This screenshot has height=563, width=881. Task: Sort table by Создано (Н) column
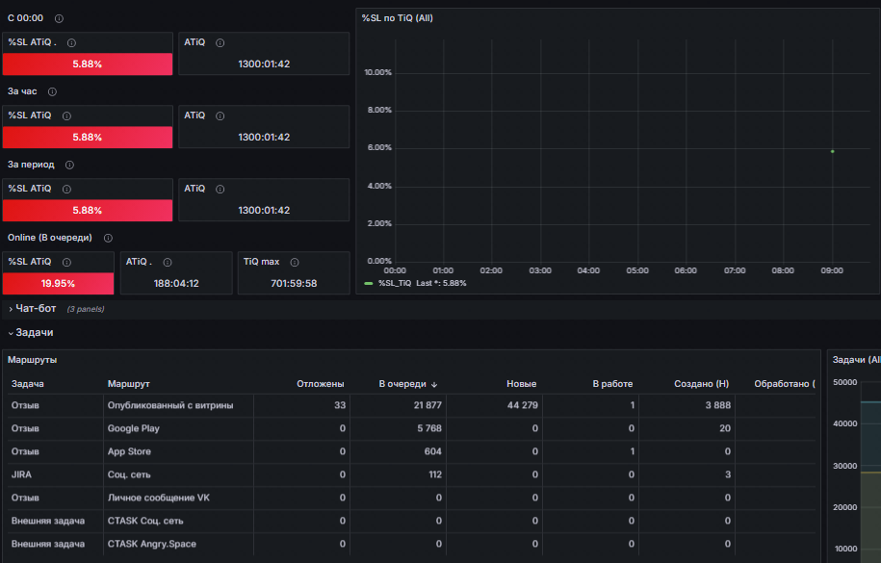click(701, 384)
